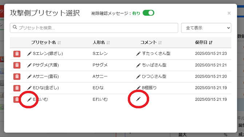The height and width of the screenshot is (137, 244).
Task: Select doll name Sエレン cell
Action: tap(100, 54)
